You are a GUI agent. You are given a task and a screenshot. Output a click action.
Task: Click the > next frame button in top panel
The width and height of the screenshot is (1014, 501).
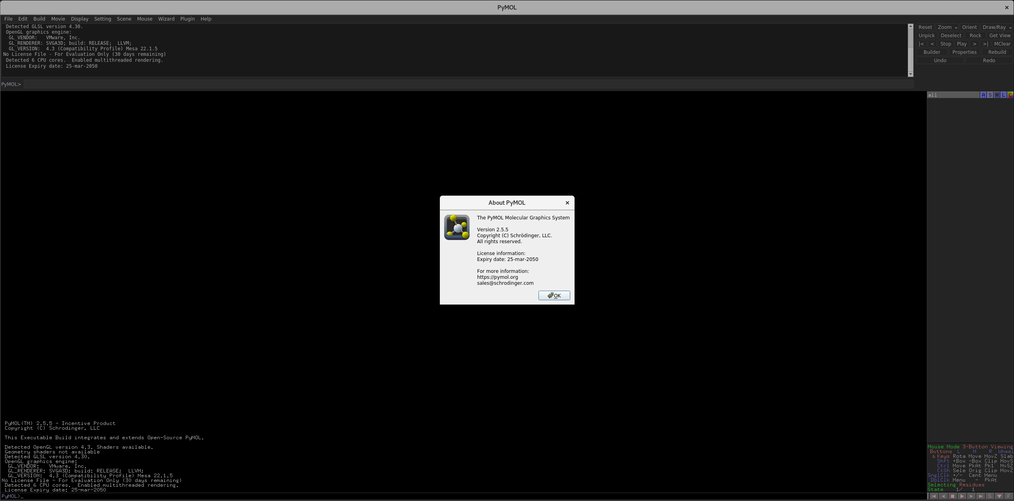(974, 44)
